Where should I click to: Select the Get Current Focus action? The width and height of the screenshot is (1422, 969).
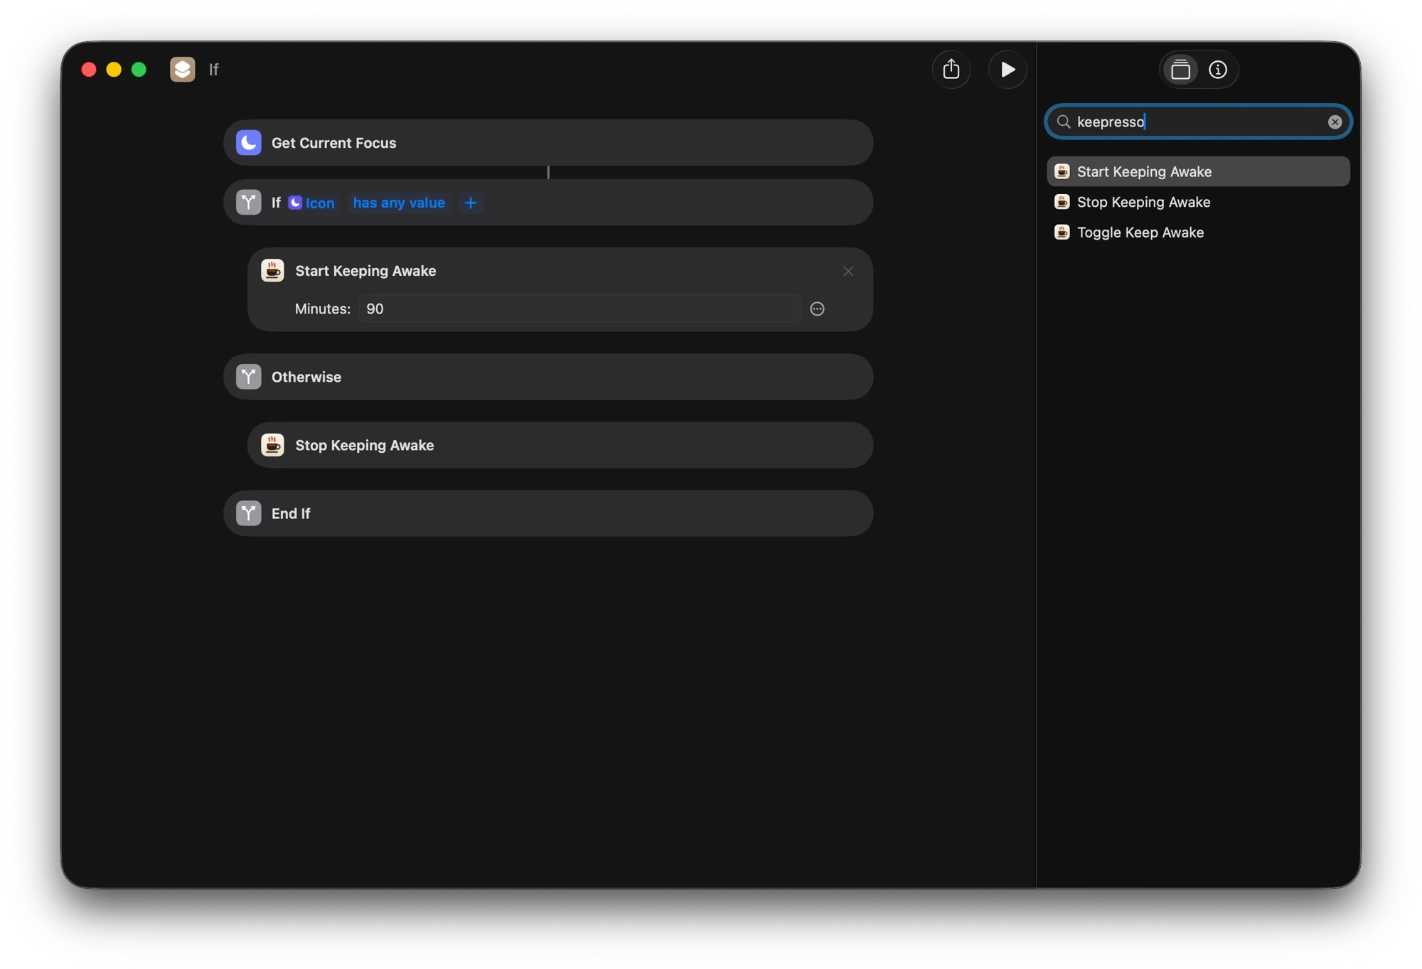click(x=548, y=143)
